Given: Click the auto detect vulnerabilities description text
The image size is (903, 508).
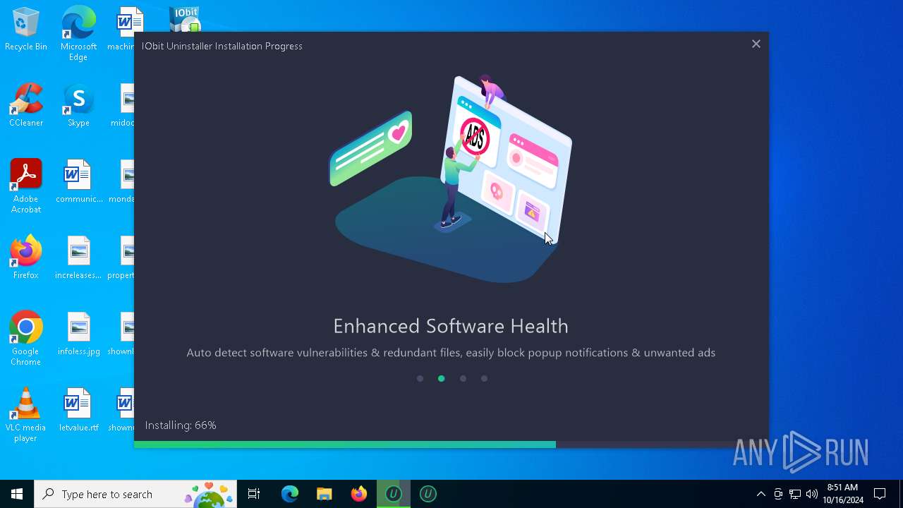Looking at the screenshot, I should (x=451, y=353).
